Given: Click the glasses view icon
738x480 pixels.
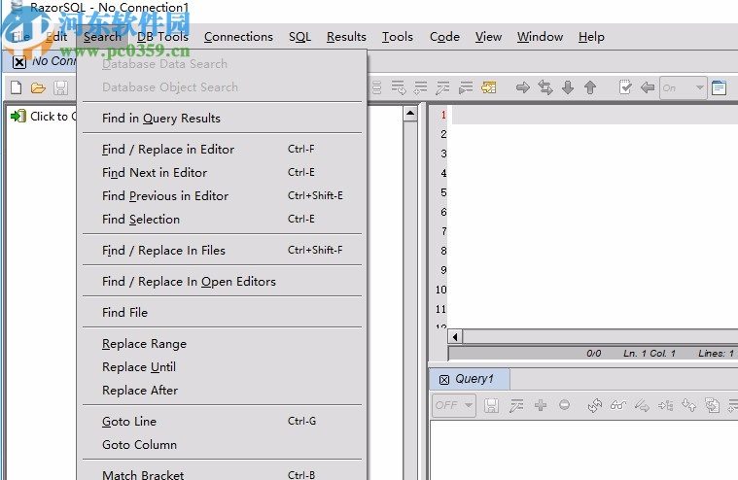Looking at the screenshot, I should [618, 405].
